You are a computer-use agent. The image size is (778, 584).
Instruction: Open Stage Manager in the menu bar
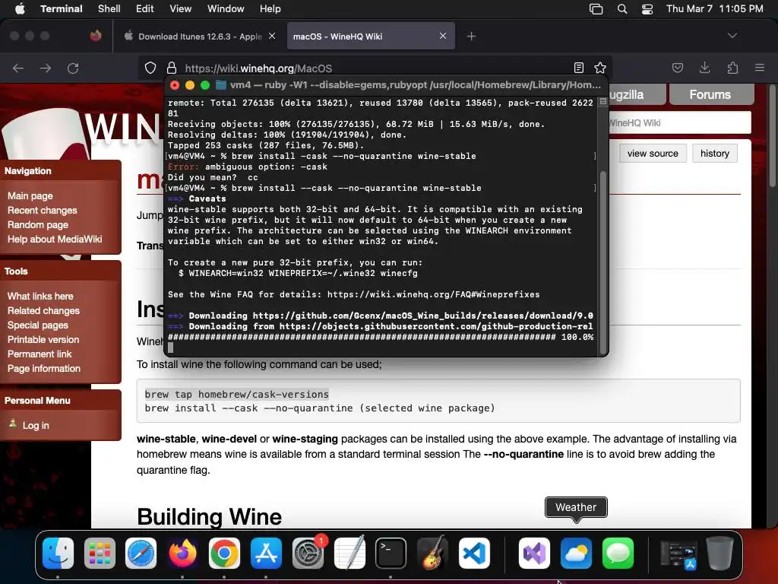596,9
